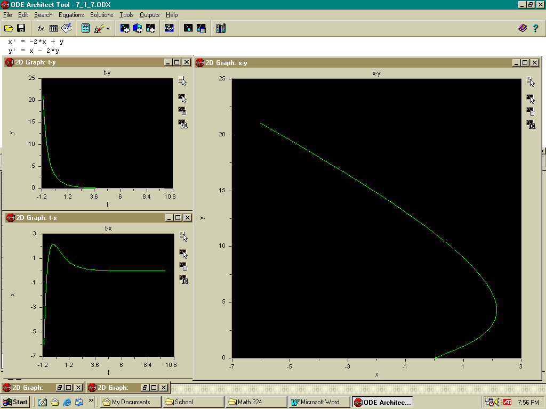Expand the quick launch chevron
This screenshot has height=409, width=546.
tap(91, 400)
